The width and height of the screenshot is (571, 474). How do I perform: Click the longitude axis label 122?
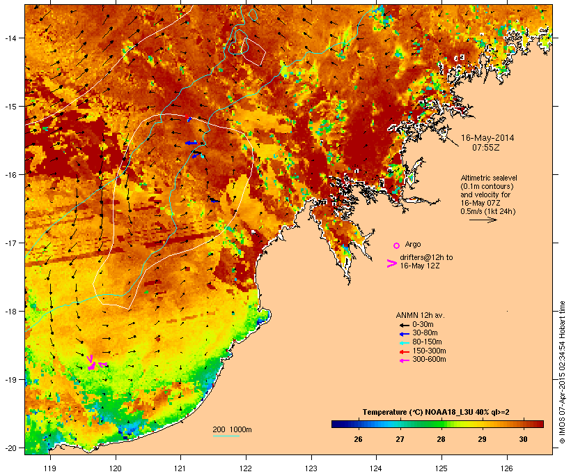tap(246, 468)
